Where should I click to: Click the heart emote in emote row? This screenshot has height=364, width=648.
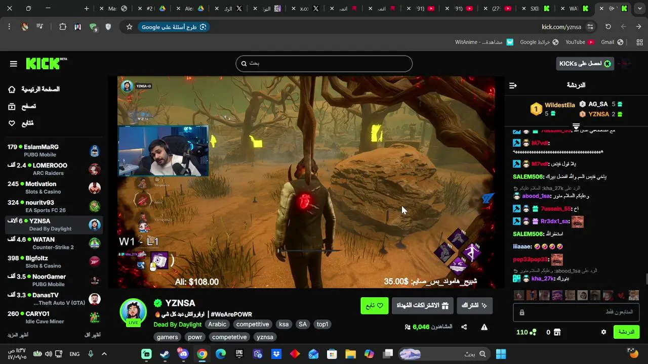[621, 295]
